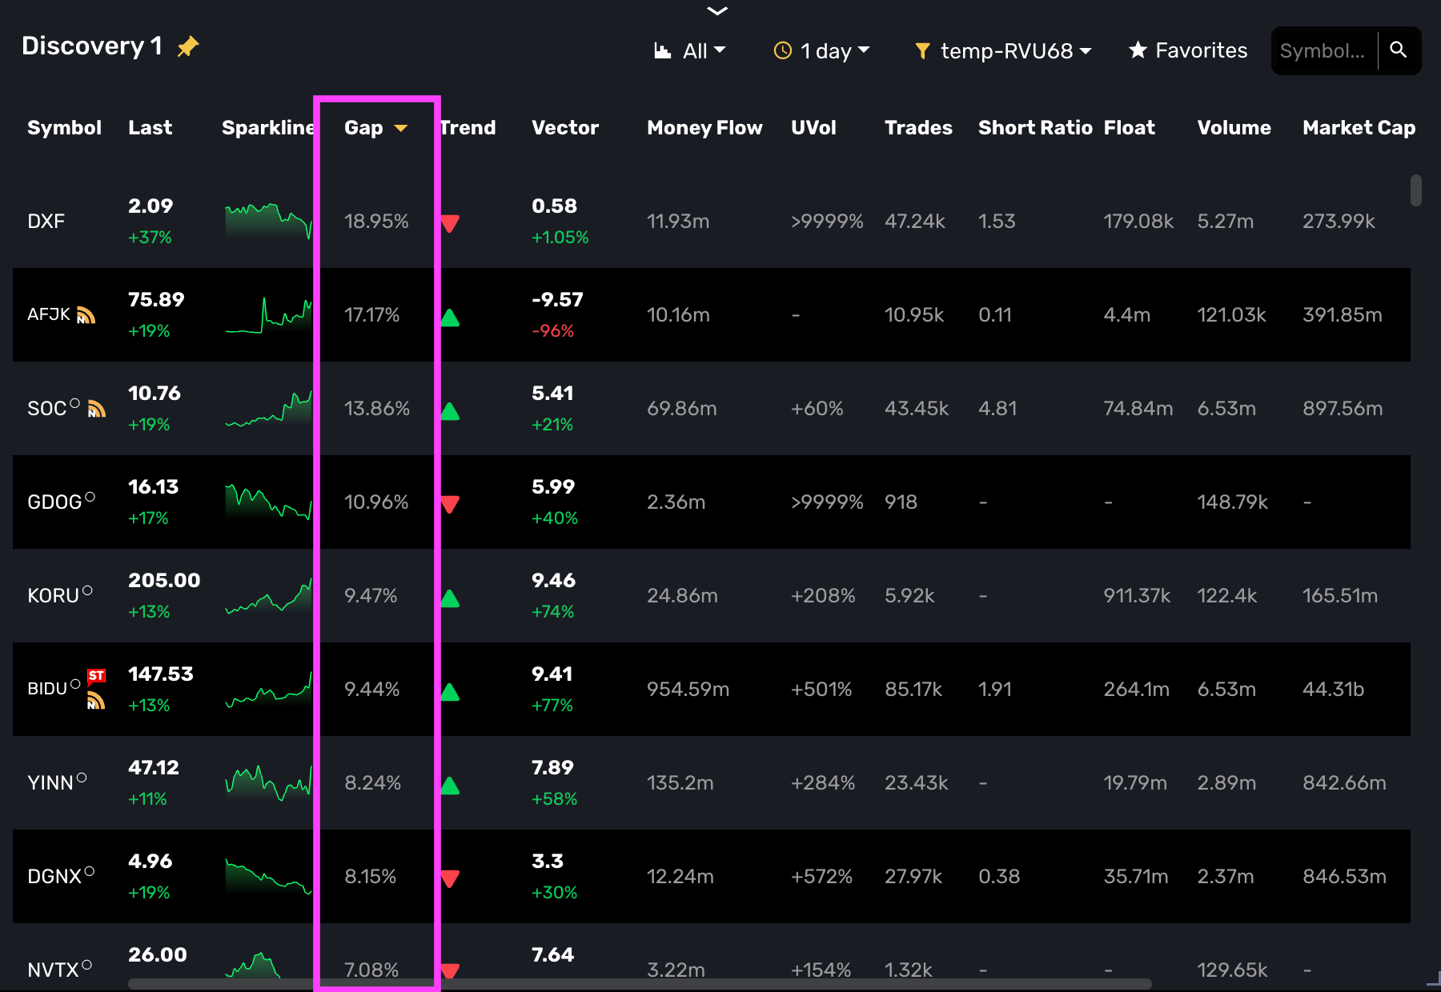Click the DXF sparkline chart
The width and height of the screenshot is (1441, 992).
267,222
